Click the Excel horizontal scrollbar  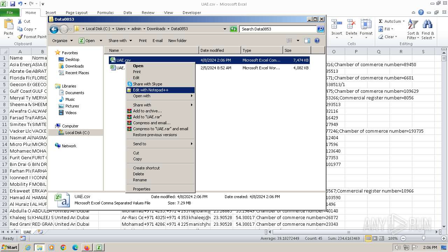348,232
